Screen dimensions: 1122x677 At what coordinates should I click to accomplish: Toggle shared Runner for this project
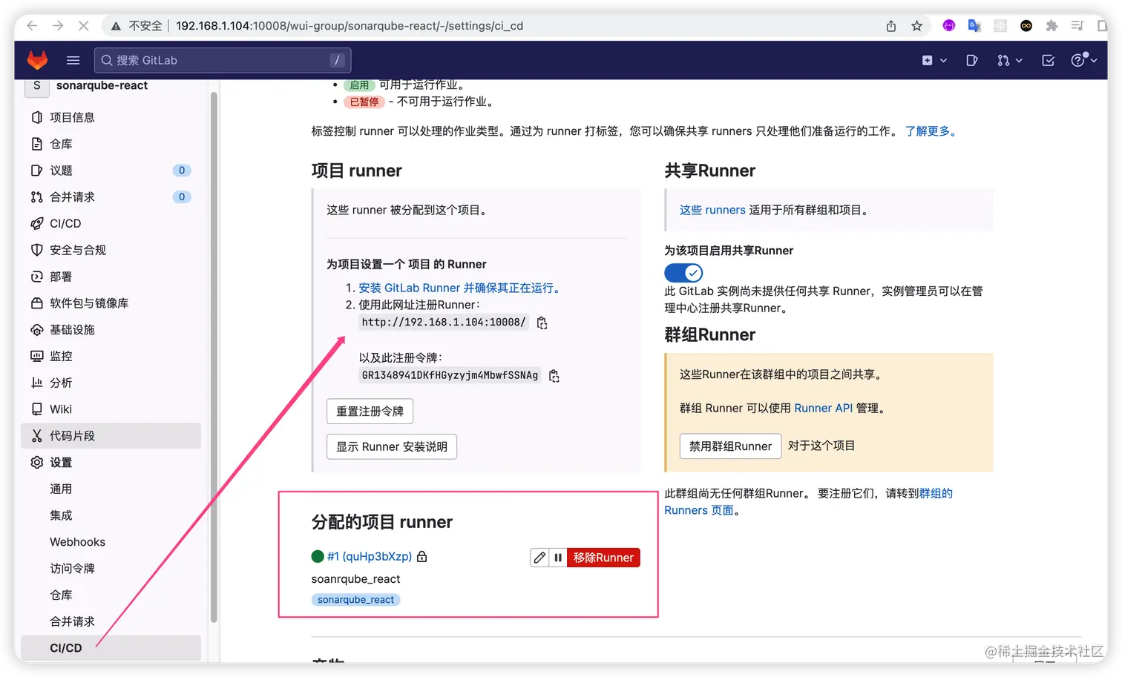pos(683,273)
